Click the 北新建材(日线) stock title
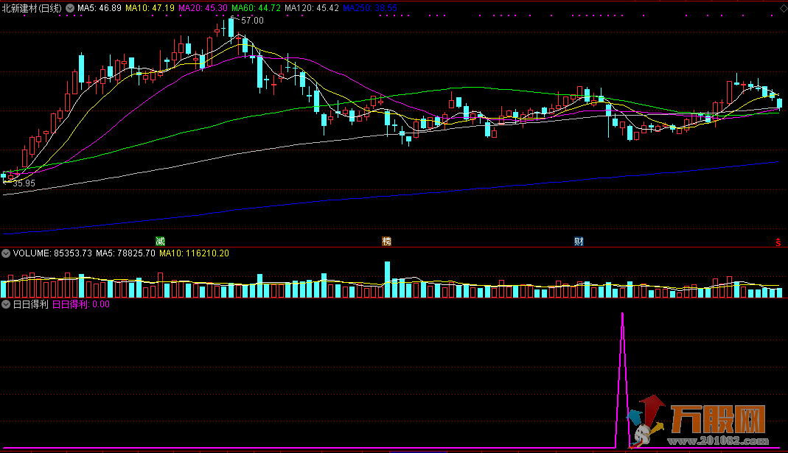788x453 pixels. click(32, 8)
